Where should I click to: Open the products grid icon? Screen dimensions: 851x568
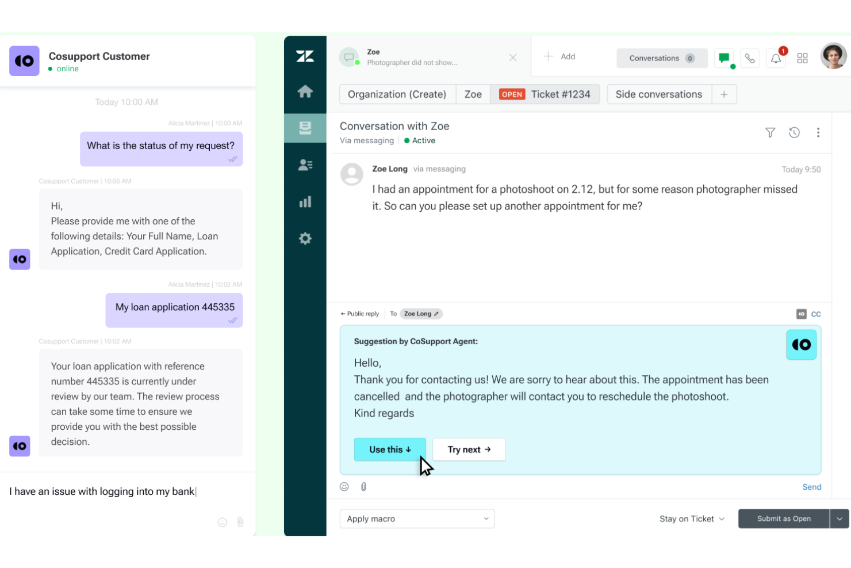[x=803, y=58]
